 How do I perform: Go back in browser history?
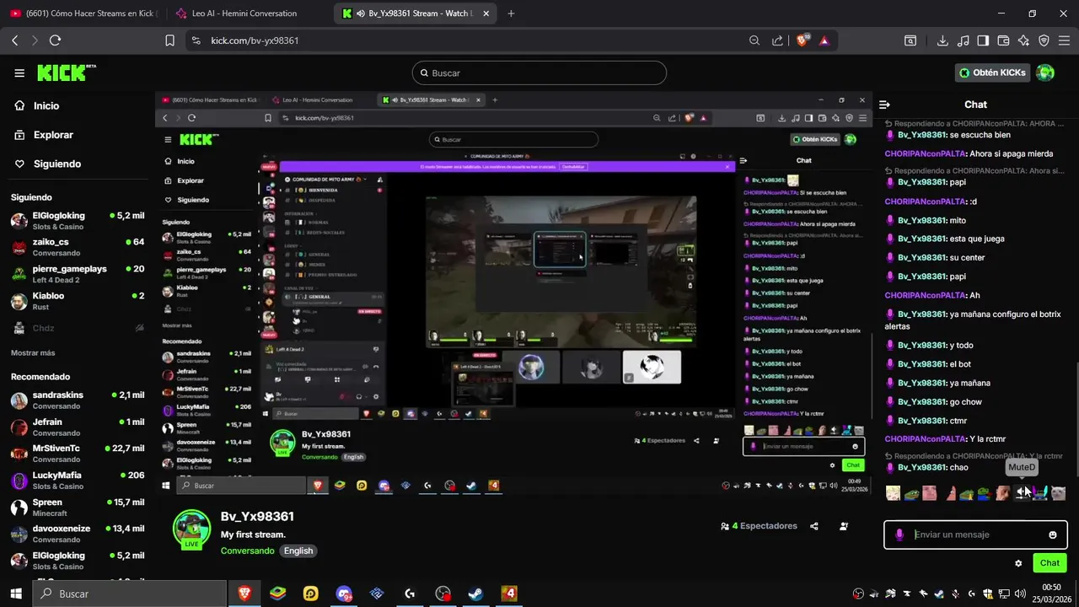click(14, 40)
